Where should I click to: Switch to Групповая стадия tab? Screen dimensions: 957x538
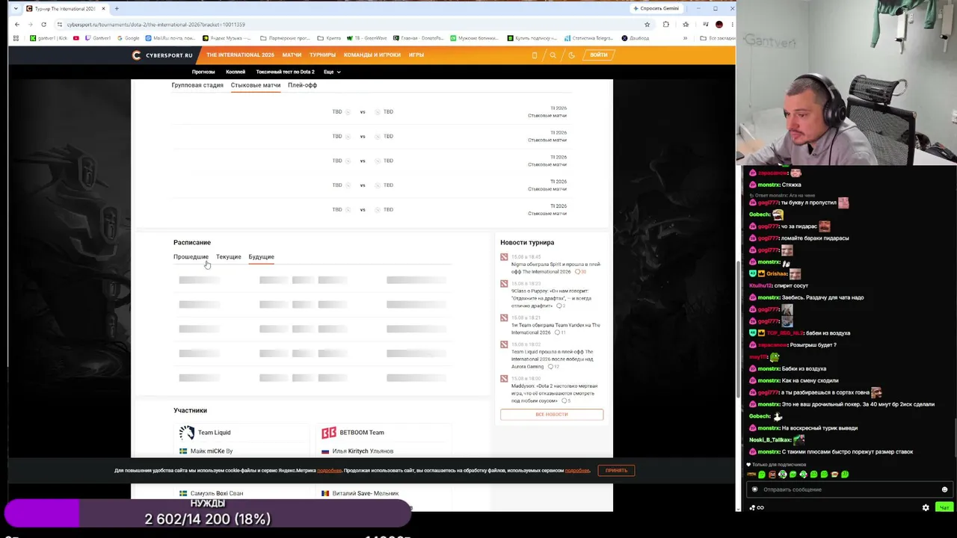click(x=197, y=85)
